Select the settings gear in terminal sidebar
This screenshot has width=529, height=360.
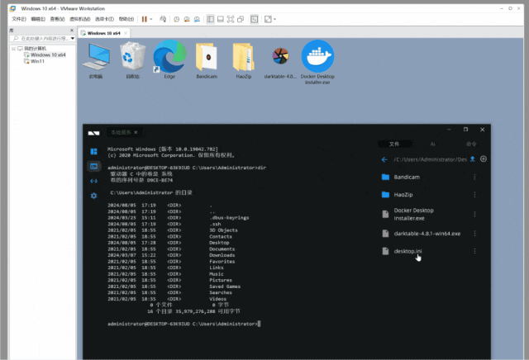(x=93, y=196)
